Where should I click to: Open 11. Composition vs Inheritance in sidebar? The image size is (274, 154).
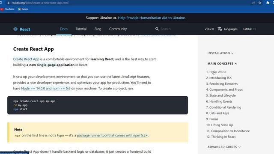[x=228, y=131]
